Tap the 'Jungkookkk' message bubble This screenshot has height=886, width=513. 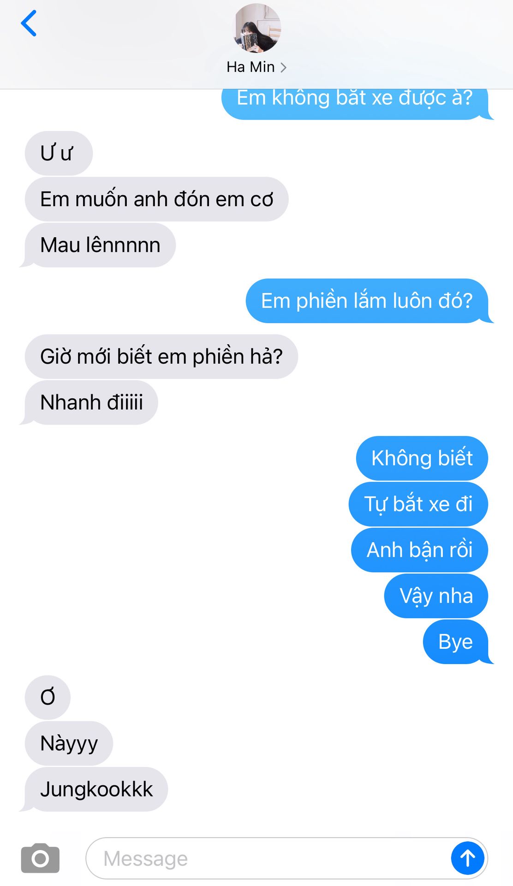[x=94, y=789]
